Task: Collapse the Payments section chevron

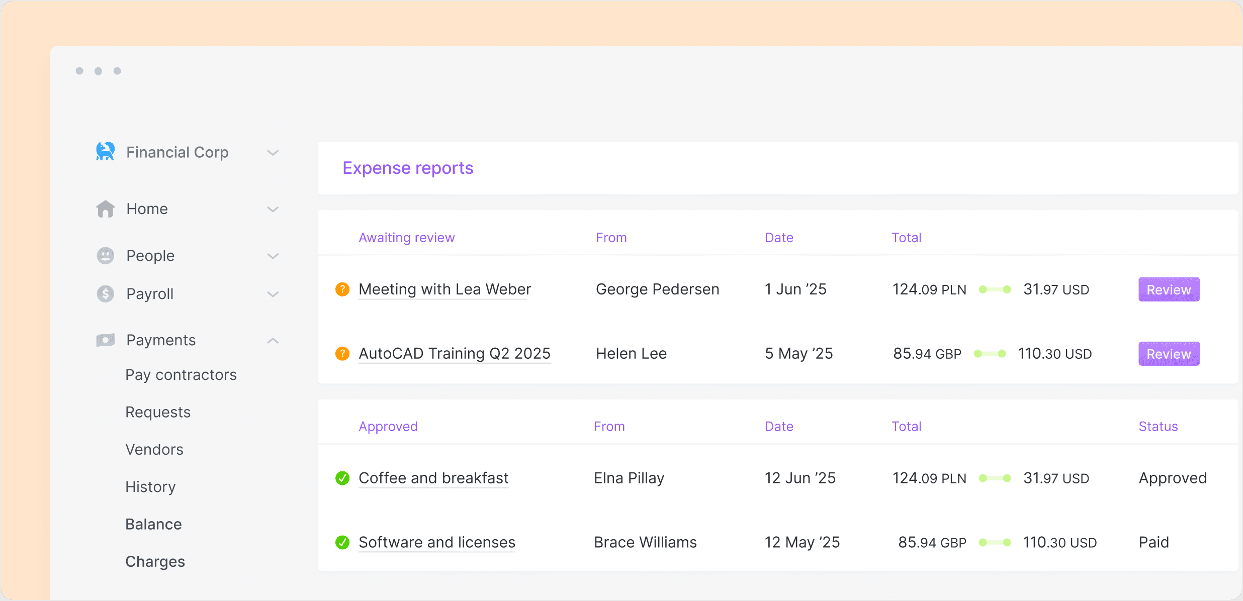Action: pos(273,341)
